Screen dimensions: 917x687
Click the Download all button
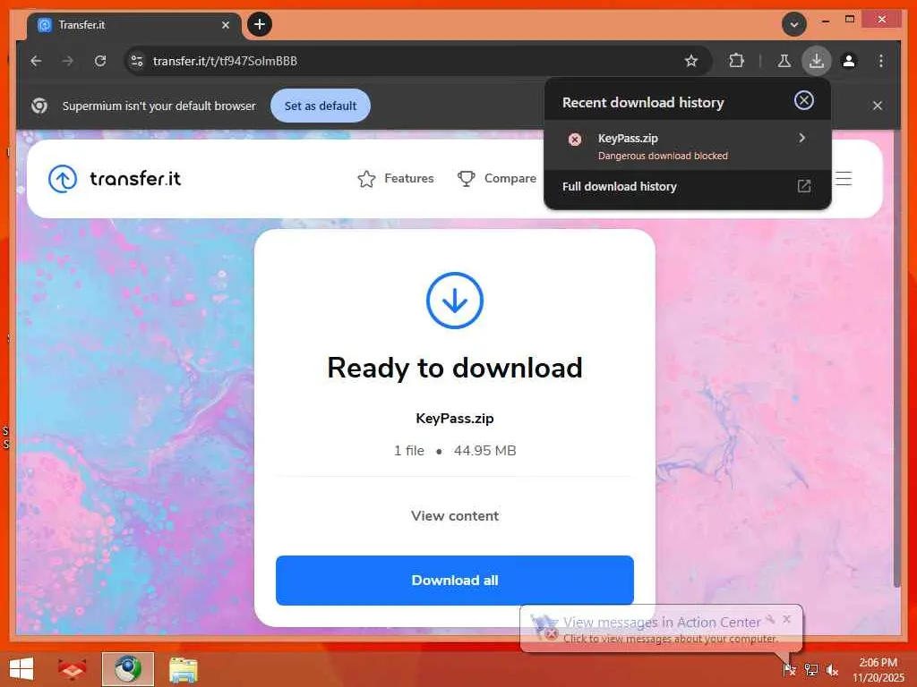(454, 580)
